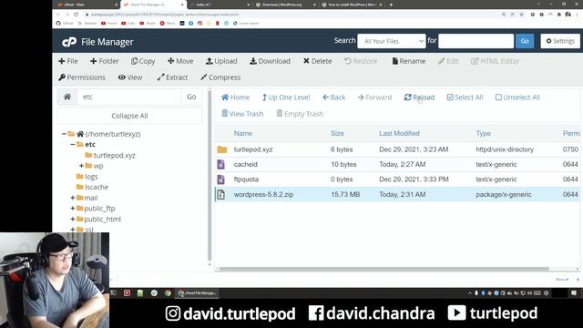Switch to cPanel File Manager browser tab
This screenshot has height=328, width=583.
point(154,5)
